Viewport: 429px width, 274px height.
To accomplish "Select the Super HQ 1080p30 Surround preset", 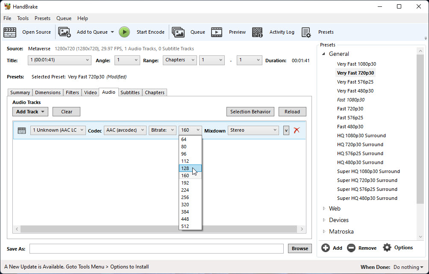I will 368,171.
